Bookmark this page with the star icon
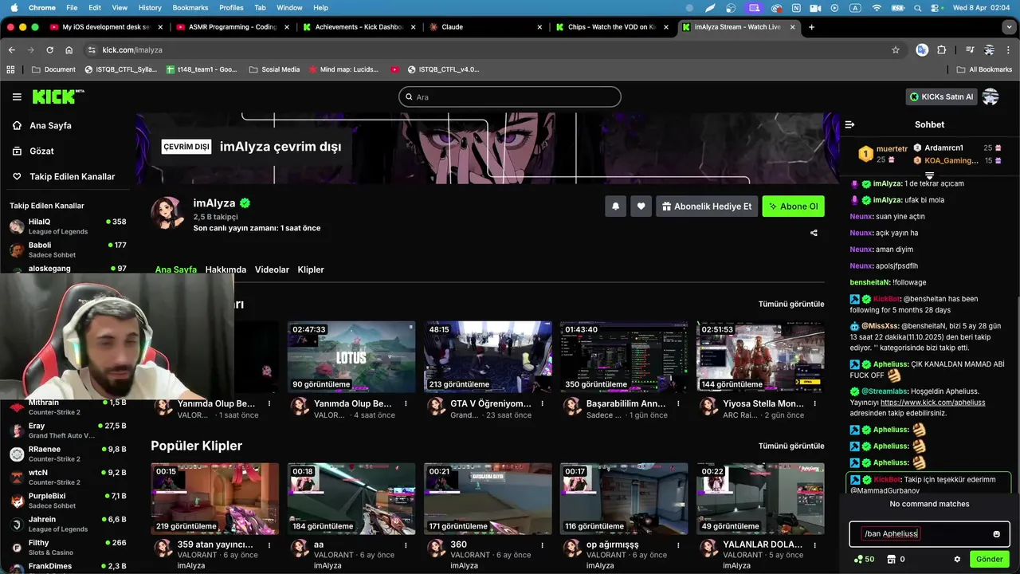This screenshot has height=574, width=1020. click(896, 49)
